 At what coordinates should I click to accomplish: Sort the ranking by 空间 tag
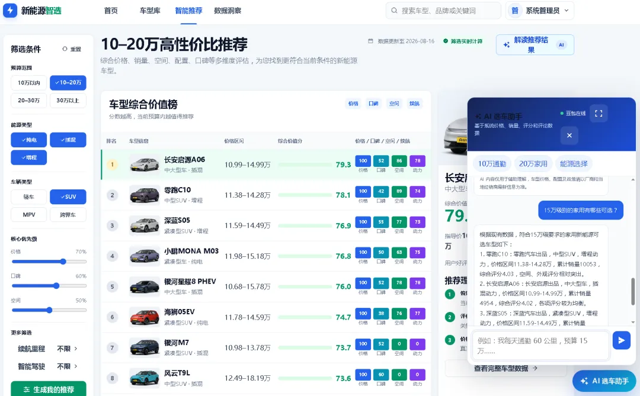pos(394,104)
